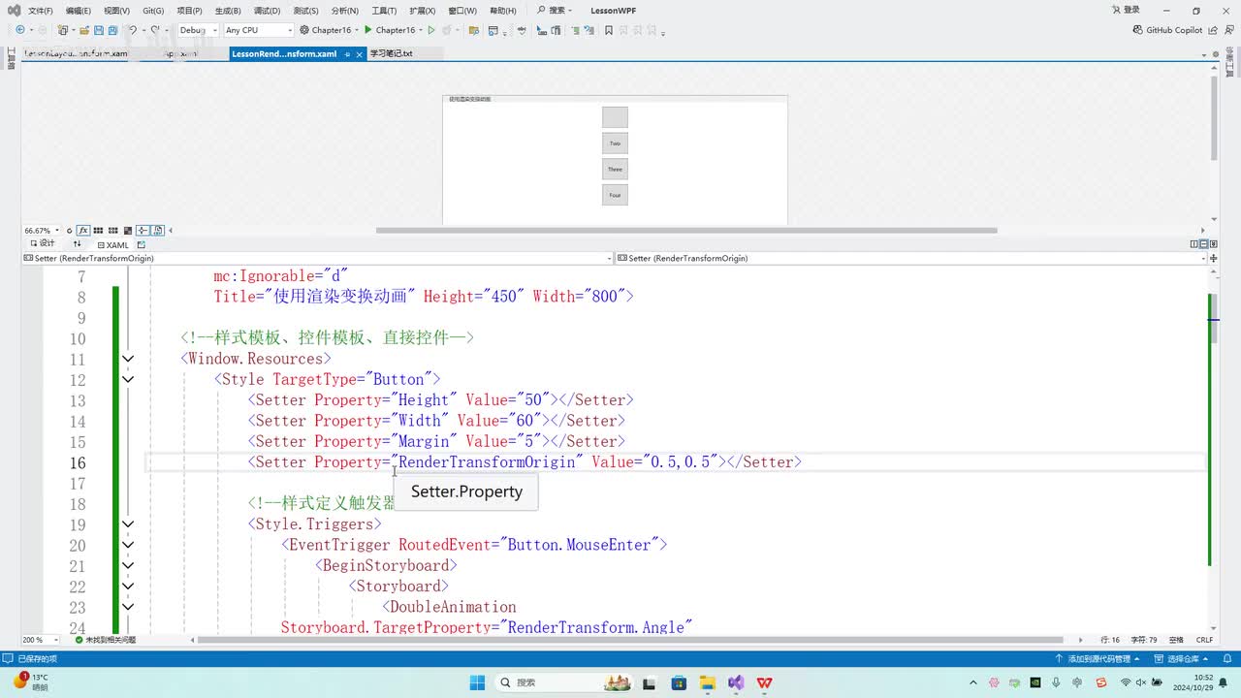The width and height of the screenshot is (1241, 698).
Task: Collapse the BeginStoryboard node on line 21
Action: pos(128,565)
